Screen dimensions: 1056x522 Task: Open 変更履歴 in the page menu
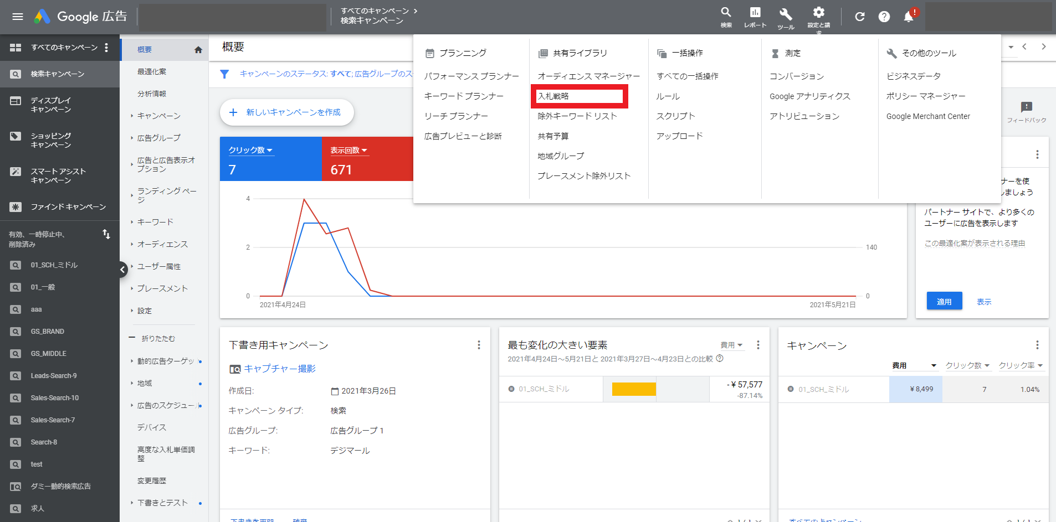[152, 481]
